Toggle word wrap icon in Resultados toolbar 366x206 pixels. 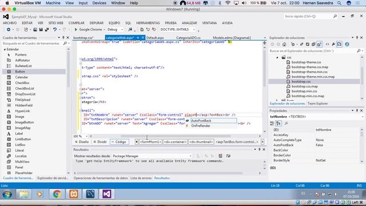click(x=228, y=156)
